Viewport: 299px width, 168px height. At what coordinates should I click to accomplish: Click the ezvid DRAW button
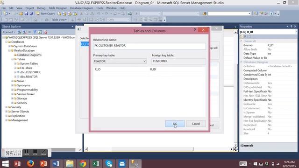point(43,153)
